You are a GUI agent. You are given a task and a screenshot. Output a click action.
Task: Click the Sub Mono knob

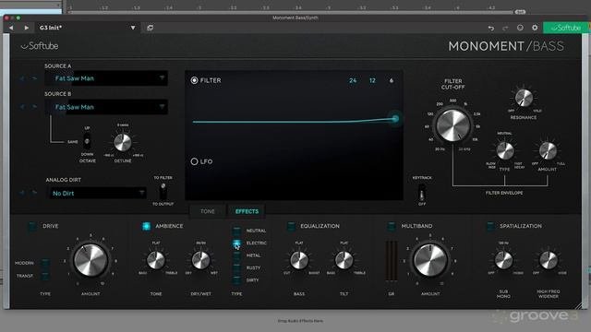click(x=503, y=260)
